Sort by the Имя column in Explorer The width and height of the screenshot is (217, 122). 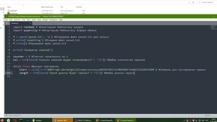[9, 7]
